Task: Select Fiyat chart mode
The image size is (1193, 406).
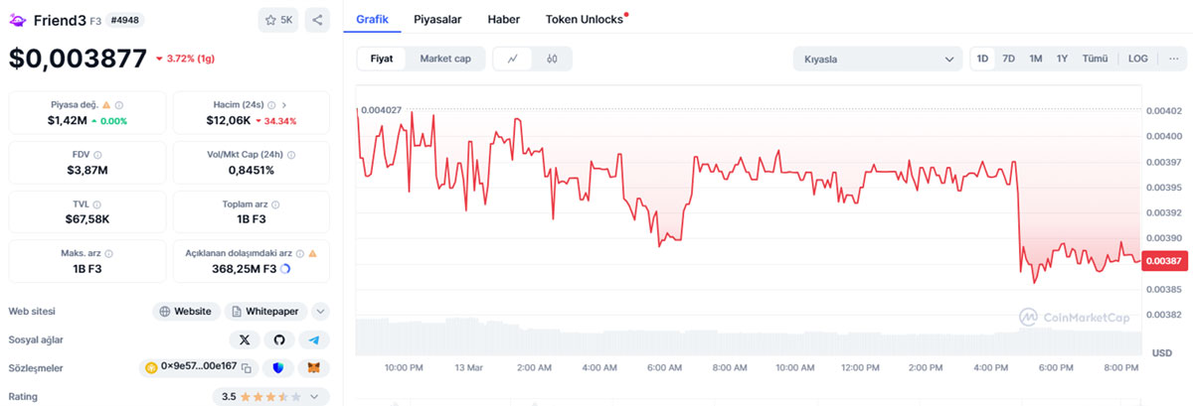Action: pos(382,59)
